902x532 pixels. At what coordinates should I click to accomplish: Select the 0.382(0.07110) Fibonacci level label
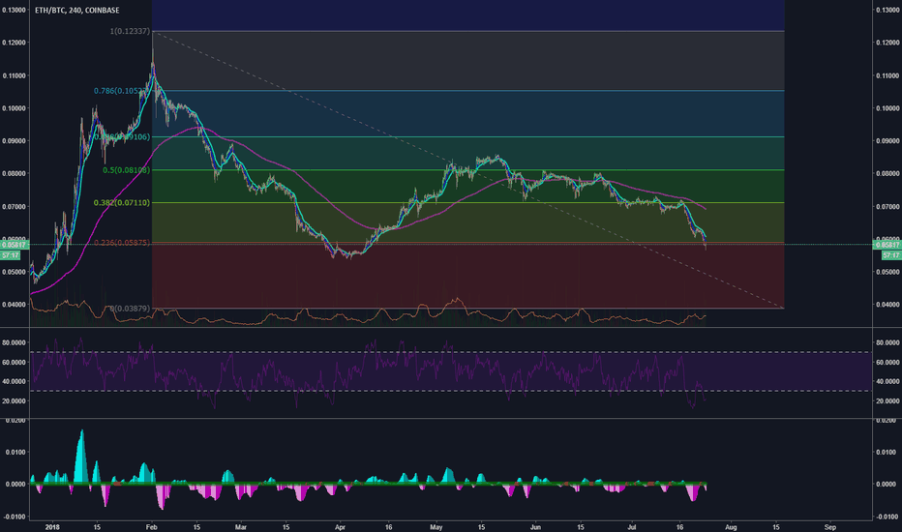(x=122, y=203)
